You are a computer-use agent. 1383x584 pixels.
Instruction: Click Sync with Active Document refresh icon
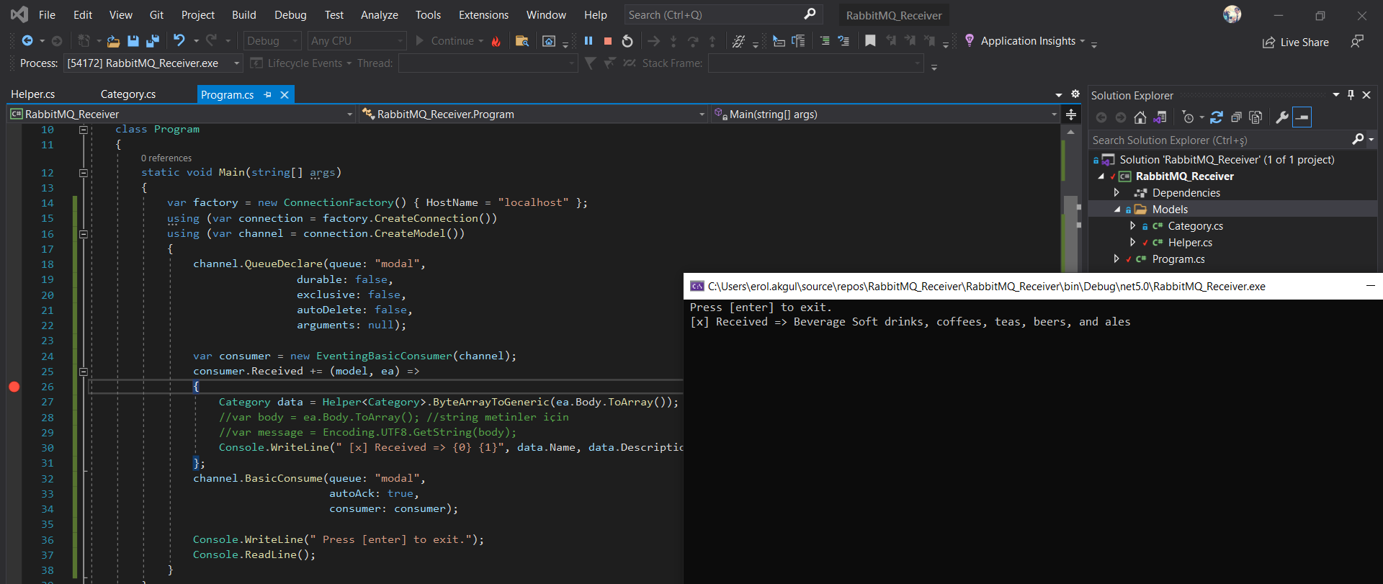coord(1217,117)
